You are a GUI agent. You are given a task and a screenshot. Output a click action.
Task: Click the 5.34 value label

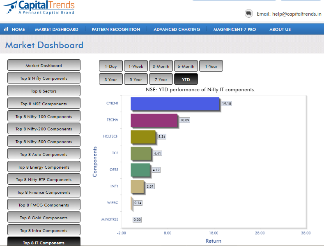162,137
